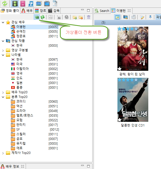
Task: Toggle white star on 달콤한 인생 poster
Action: pos(120,120)
